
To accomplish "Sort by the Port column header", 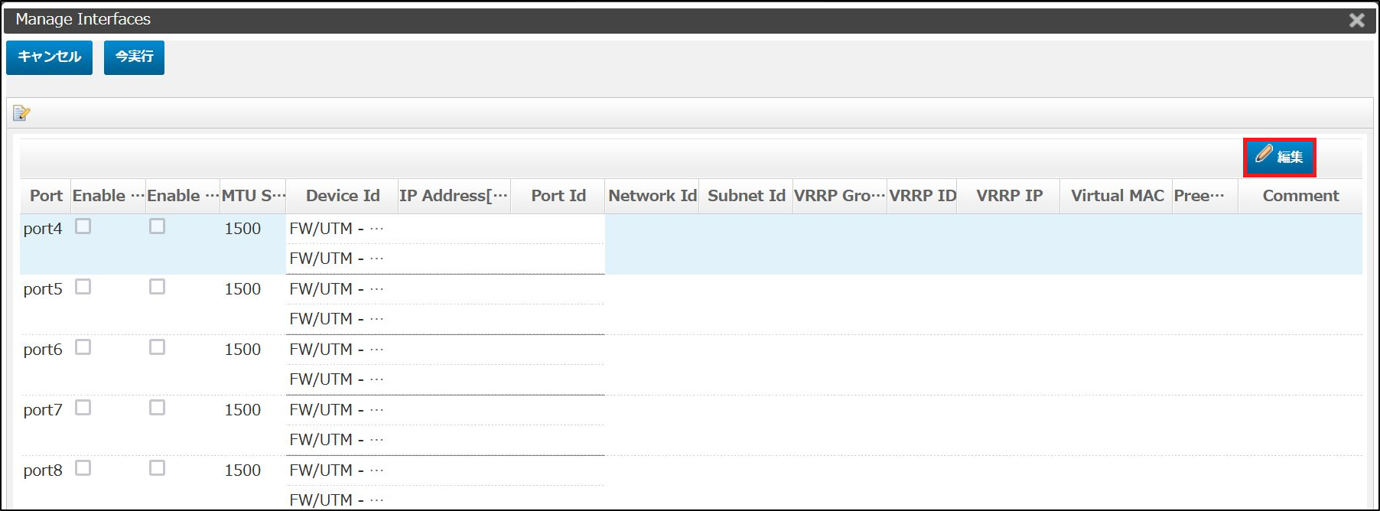I will click(46, 196).
